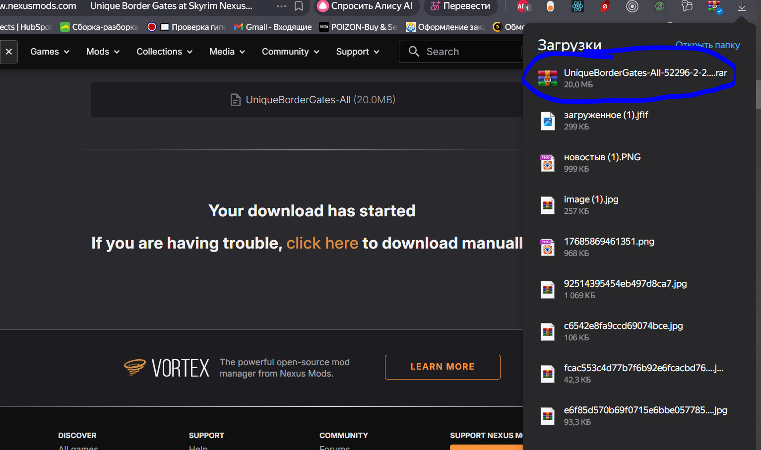Open the Проверка bookmark
The width and height of the screenshot is (761, 450).
(187, 27)
